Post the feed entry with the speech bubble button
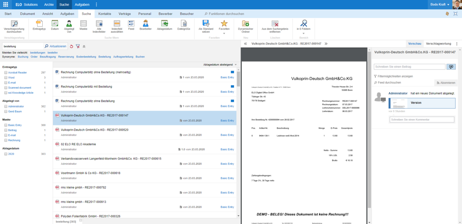 451,66
